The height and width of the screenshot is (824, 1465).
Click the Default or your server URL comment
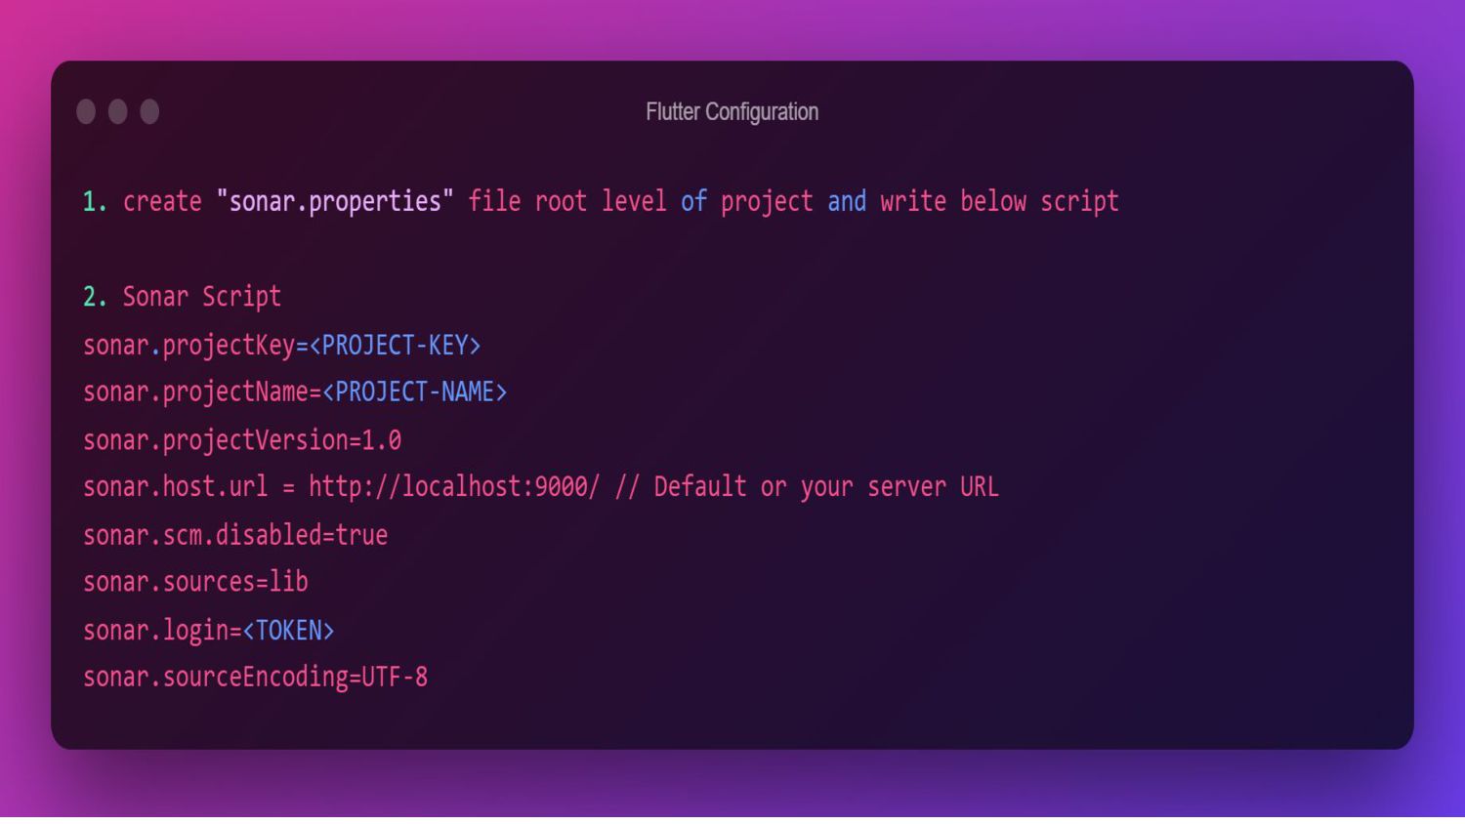[x=826, y=486]
